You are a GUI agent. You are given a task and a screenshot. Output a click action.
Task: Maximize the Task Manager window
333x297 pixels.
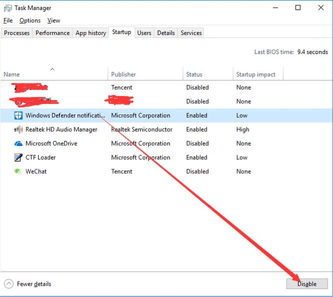tap(298, 8)
